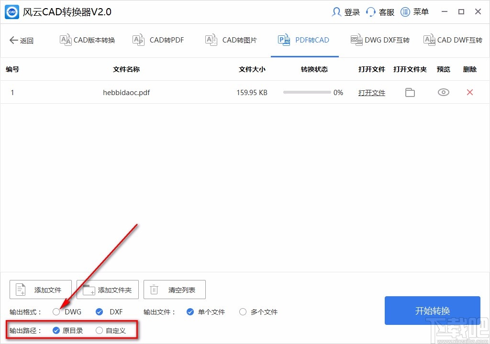
Task: Delete hebbidaoc.pdf with the red X
Action: (x=470, y=92)
